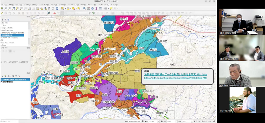Open the ラスタ raster menu
The image size is (265, 123).
click(x=62, y=5)
